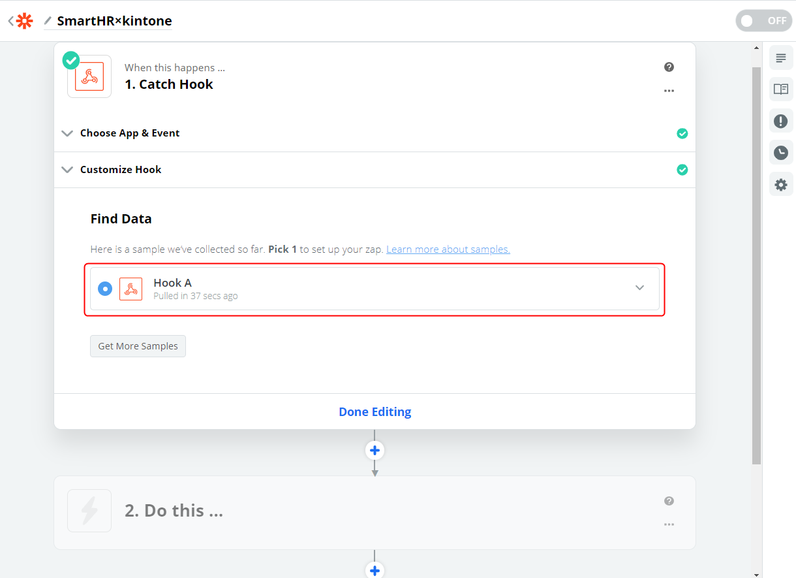Open the zap description notes sidebar icon

click(781, 58)
